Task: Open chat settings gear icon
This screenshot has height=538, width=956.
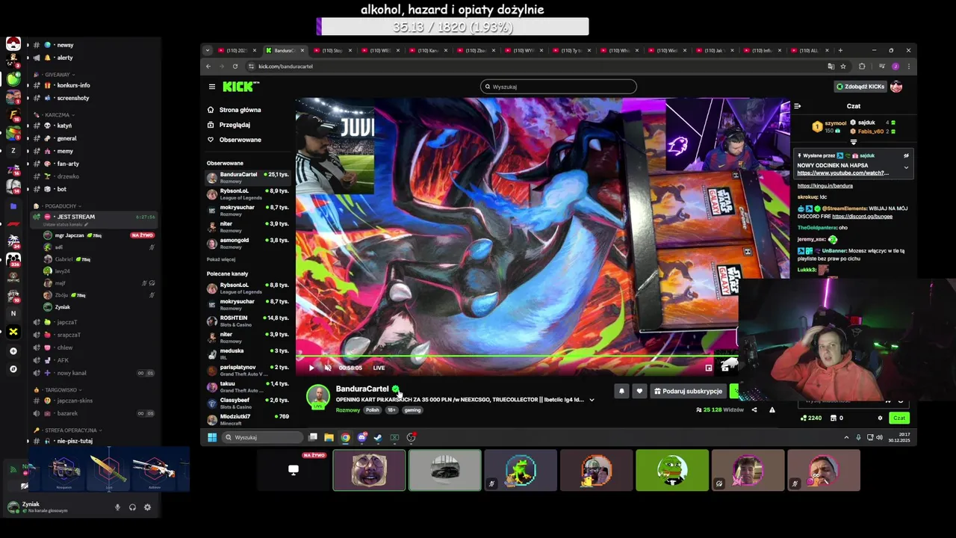Action: coord(880,418)
